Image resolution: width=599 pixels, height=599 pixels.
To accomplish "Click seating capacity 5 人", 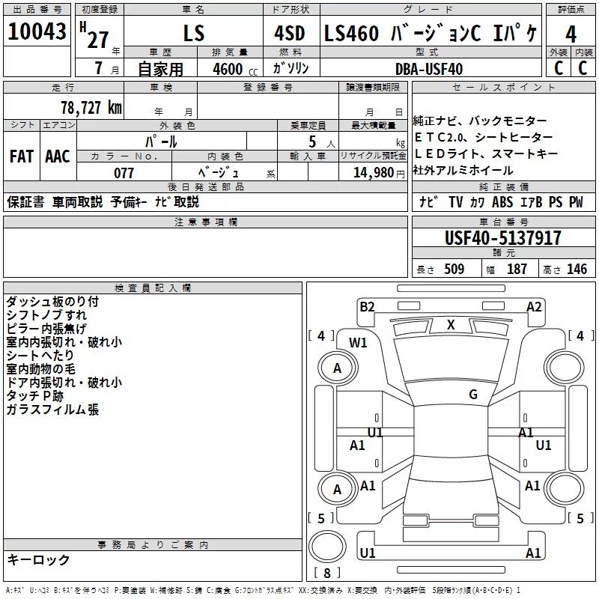I will 321,142.
